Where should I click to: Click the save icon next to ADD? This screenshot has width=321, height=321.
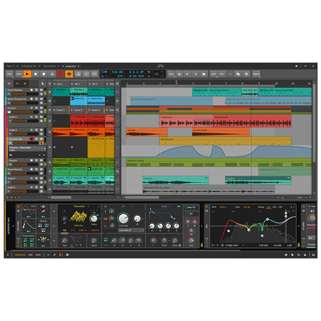point(179,74)
